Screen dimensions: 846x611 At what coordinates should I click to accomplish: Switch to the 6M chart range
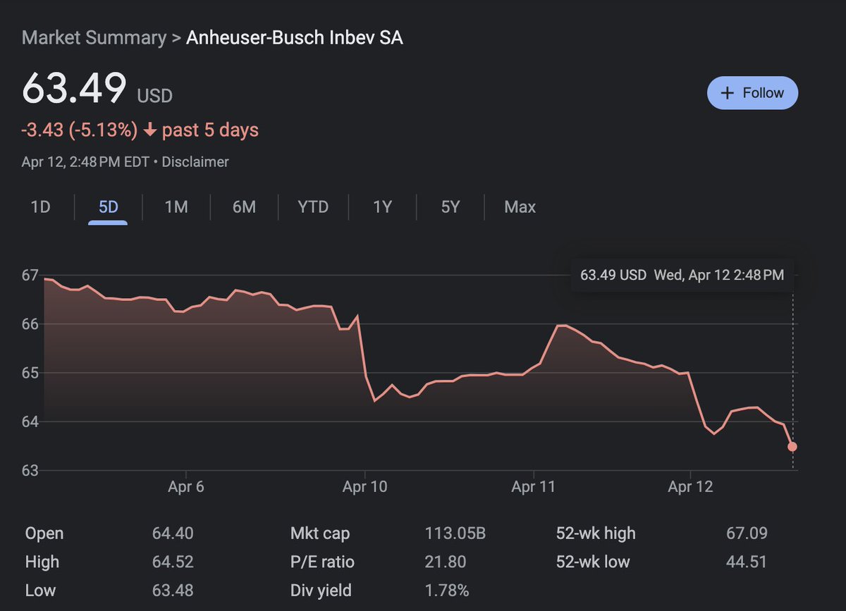tap(244, 207)
